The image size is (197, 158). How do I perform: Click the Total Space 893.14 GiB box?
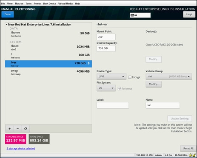(x=39, y=139)
